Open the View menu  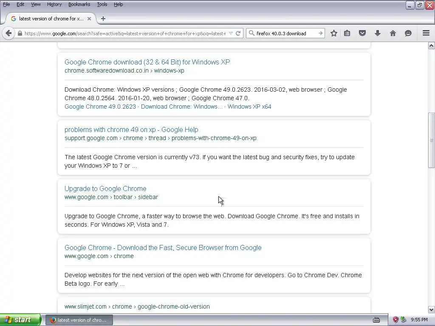click(x=36, y=4)
